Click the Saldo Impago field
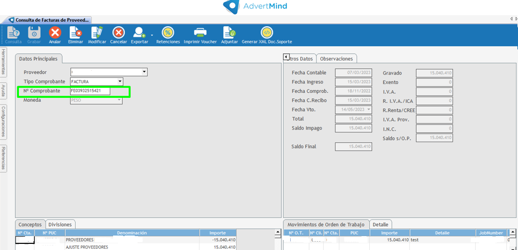The height and width of the screenshot is (250, 518). click(x=354, y=128)
